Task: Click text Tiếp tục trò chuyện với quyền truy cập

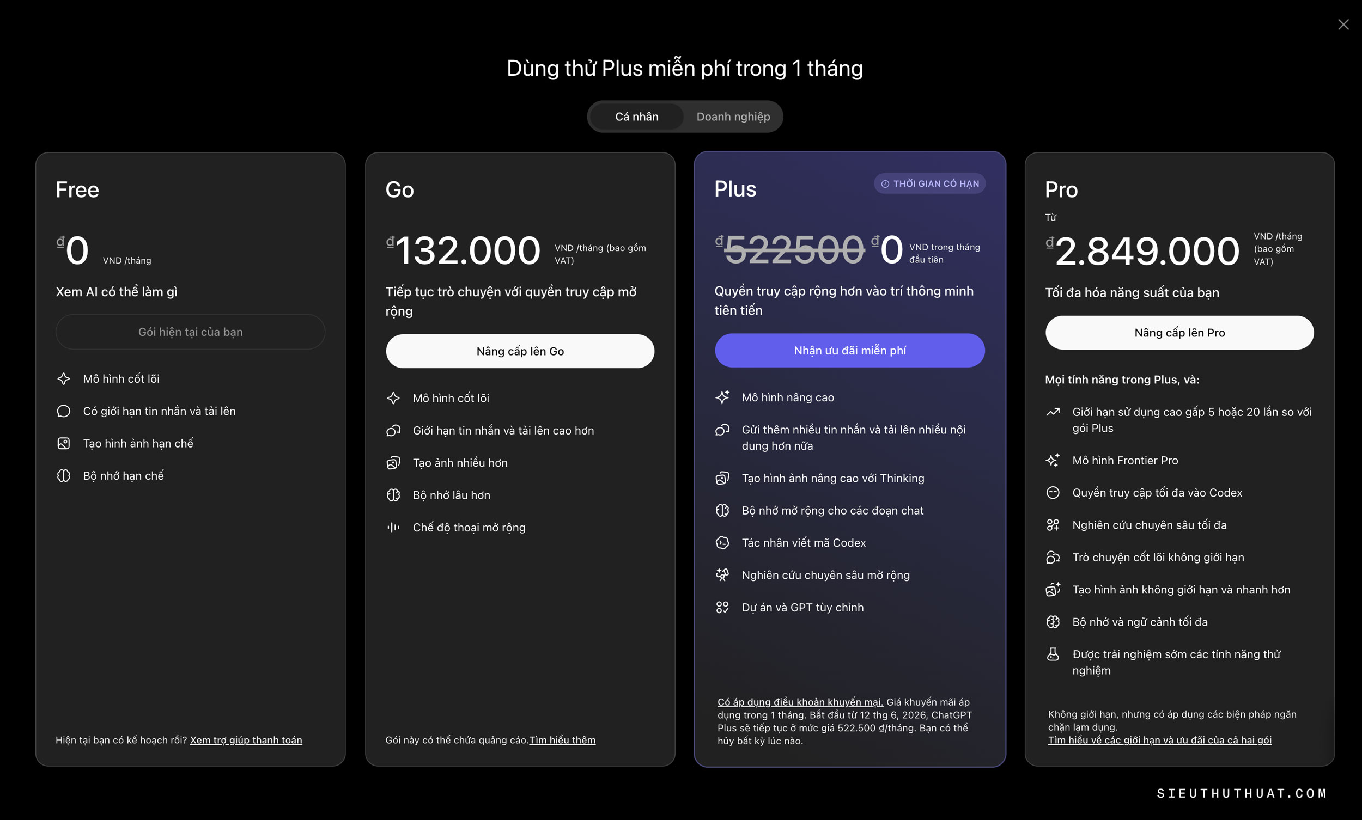Action: point(512,301)
